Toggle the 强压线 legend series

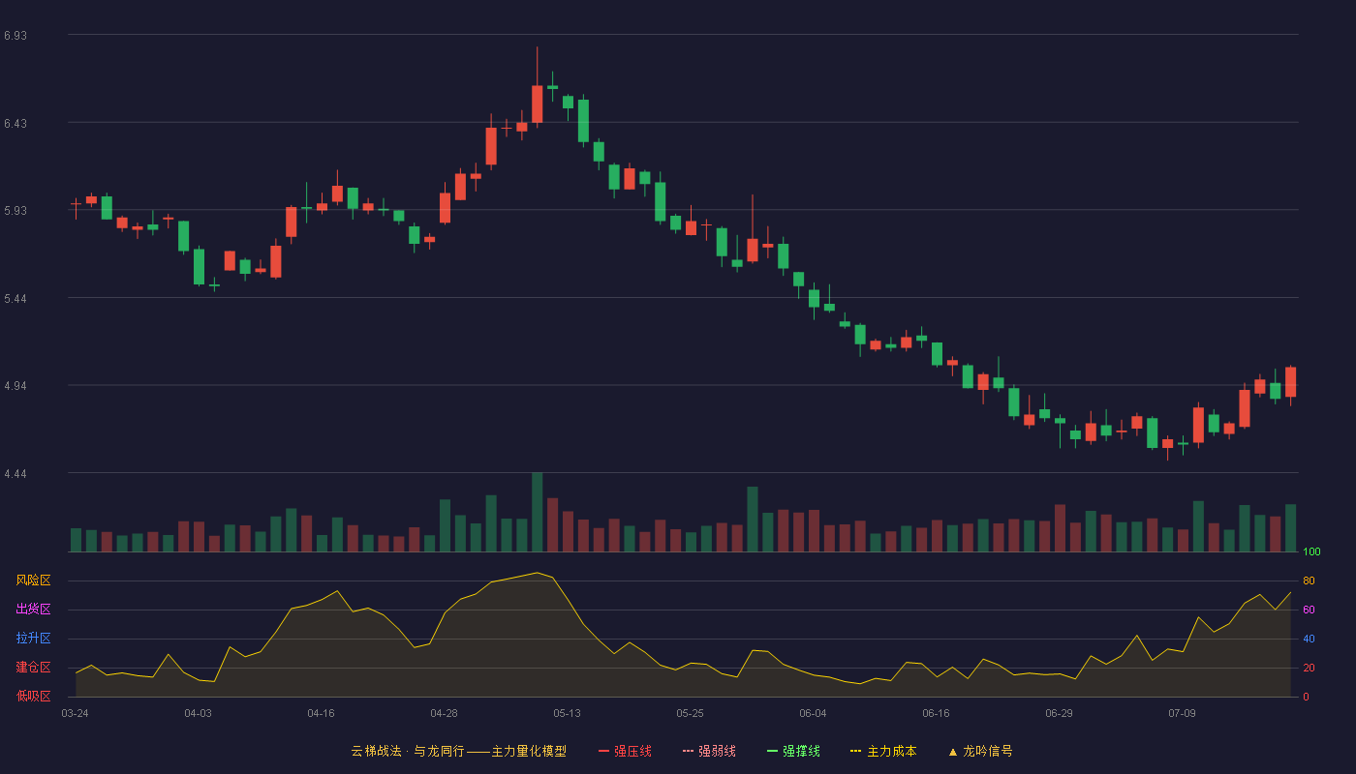click(625, 751)
